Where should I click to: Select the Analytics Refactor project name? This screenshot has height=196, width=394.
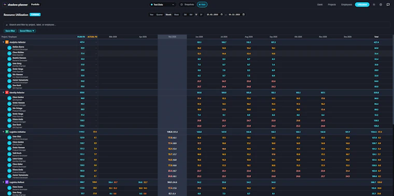[x=18, y=42]
